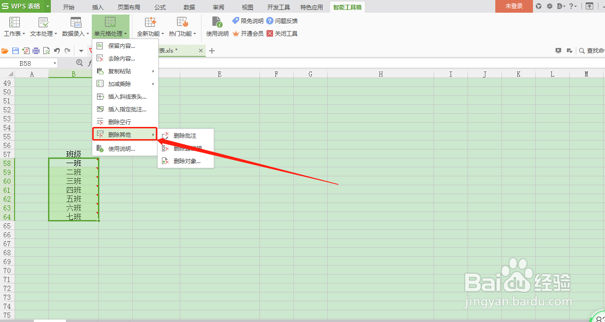Click 限免说明 tag icon

point(236,21)
